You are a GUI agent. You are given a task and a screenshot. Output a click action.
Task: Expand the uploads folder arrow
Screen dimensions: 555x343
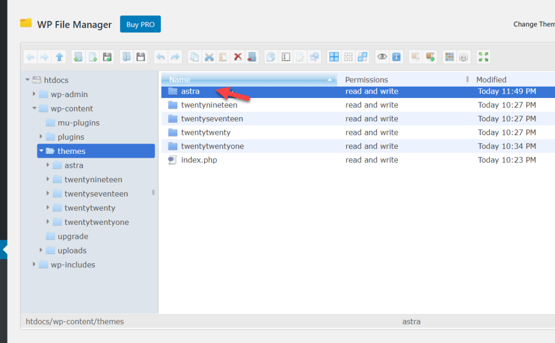tap(41, 250)
